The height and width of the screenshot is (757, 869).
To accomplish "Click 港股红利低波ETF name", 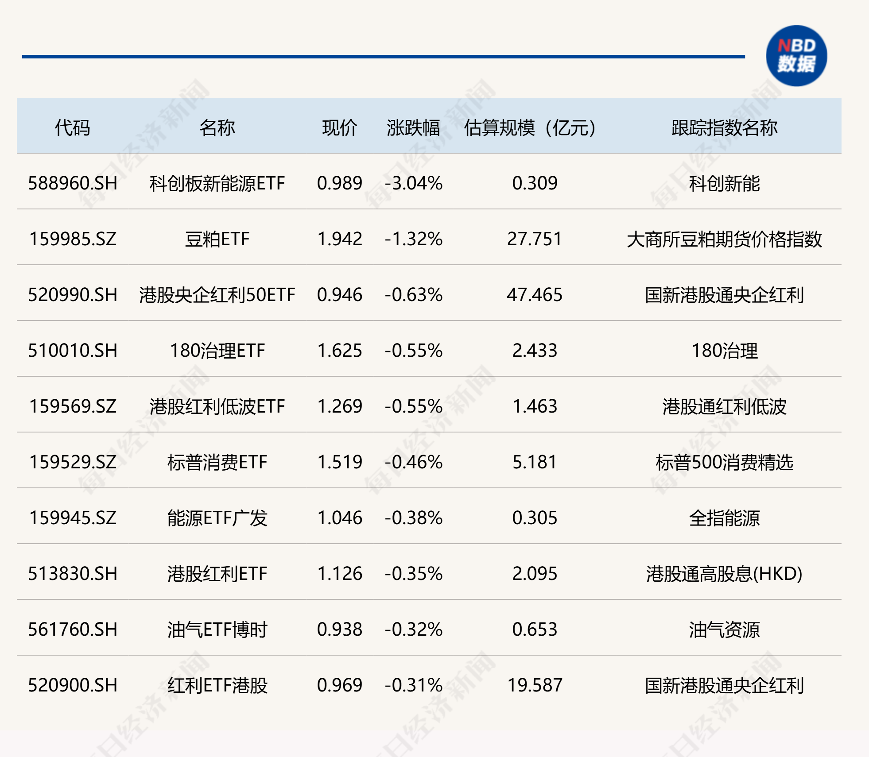I will pyautogui.click(x=217, y=406).
